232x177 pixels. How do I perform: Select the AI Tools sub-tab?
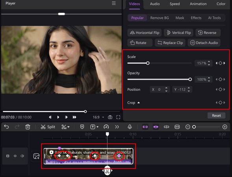pos(214,18)
